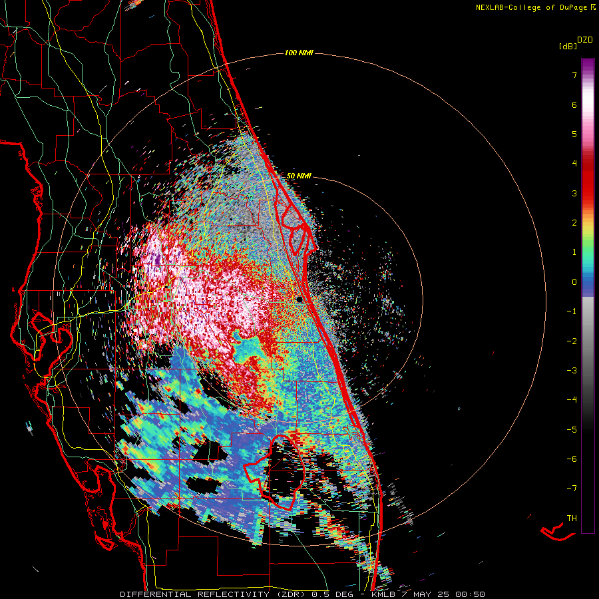Select scale value 1 on the legend

click(x=574, y=252)
